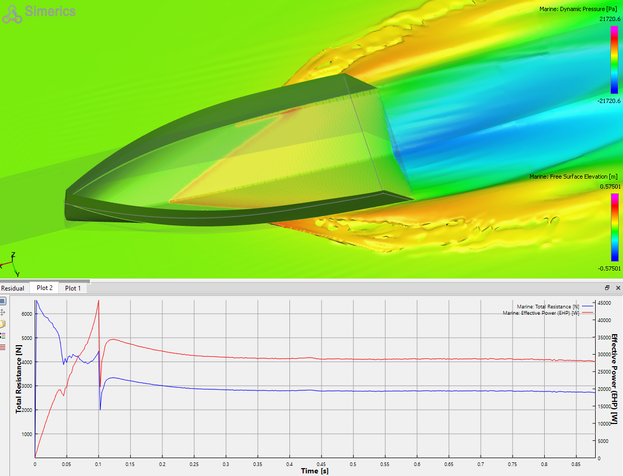Image resolution: width=623 pixels, height=476 pixels.
Task: Click the 'Total Resistance [N]' y-axis label
Action: pos(19,379)
